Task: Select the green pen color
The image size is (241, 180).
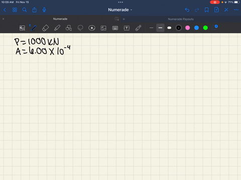Action: point(205,28)
